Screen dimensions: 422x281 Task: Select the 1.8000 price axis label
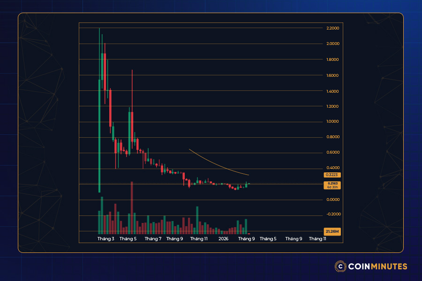[x=332, y=59]
